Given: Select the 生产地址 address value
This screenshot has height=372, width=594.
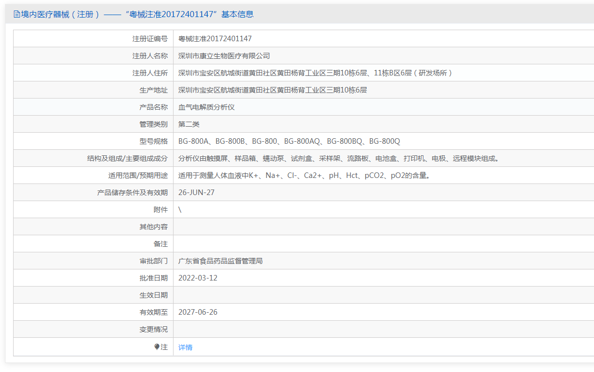Looking at the screenshot, I should [273, 90].
